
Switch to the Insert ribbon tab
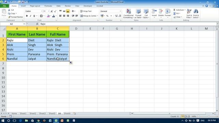23,6
